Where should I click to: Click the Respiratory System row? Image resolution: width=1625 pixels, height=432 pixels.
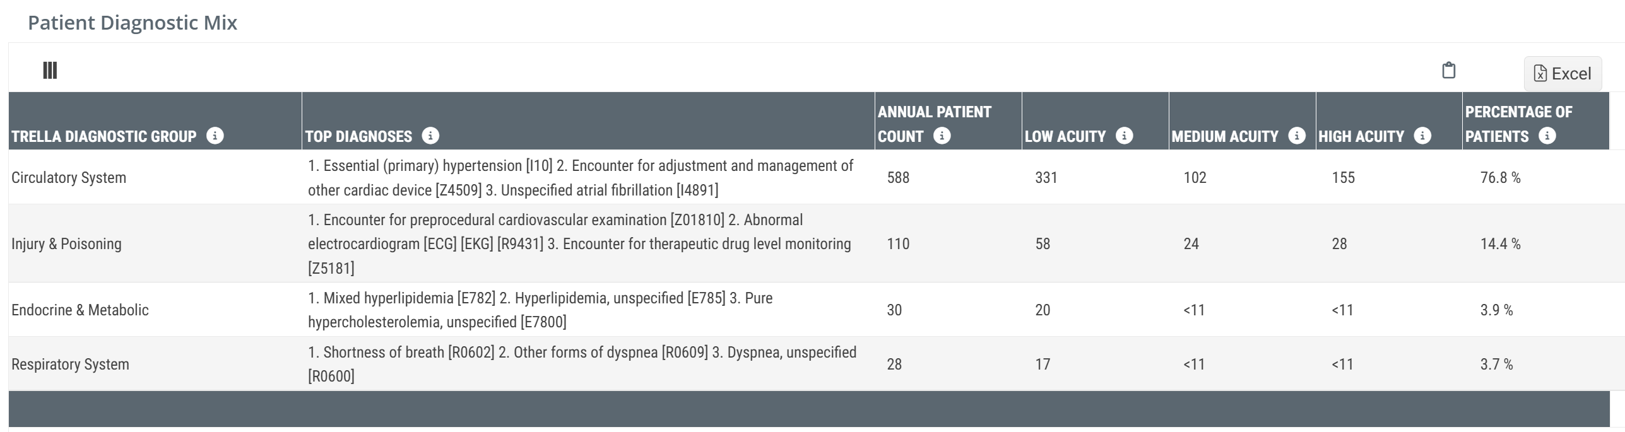[x=70, y=365]
